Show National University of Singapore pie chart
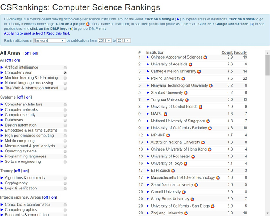Viewport: 270px width, 216px height. [208, 121]
